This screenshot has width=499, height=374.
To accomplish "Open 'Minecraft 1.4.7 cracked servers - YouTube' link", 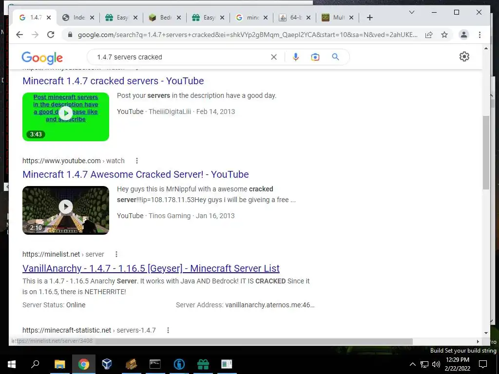I will coord(113,81).
